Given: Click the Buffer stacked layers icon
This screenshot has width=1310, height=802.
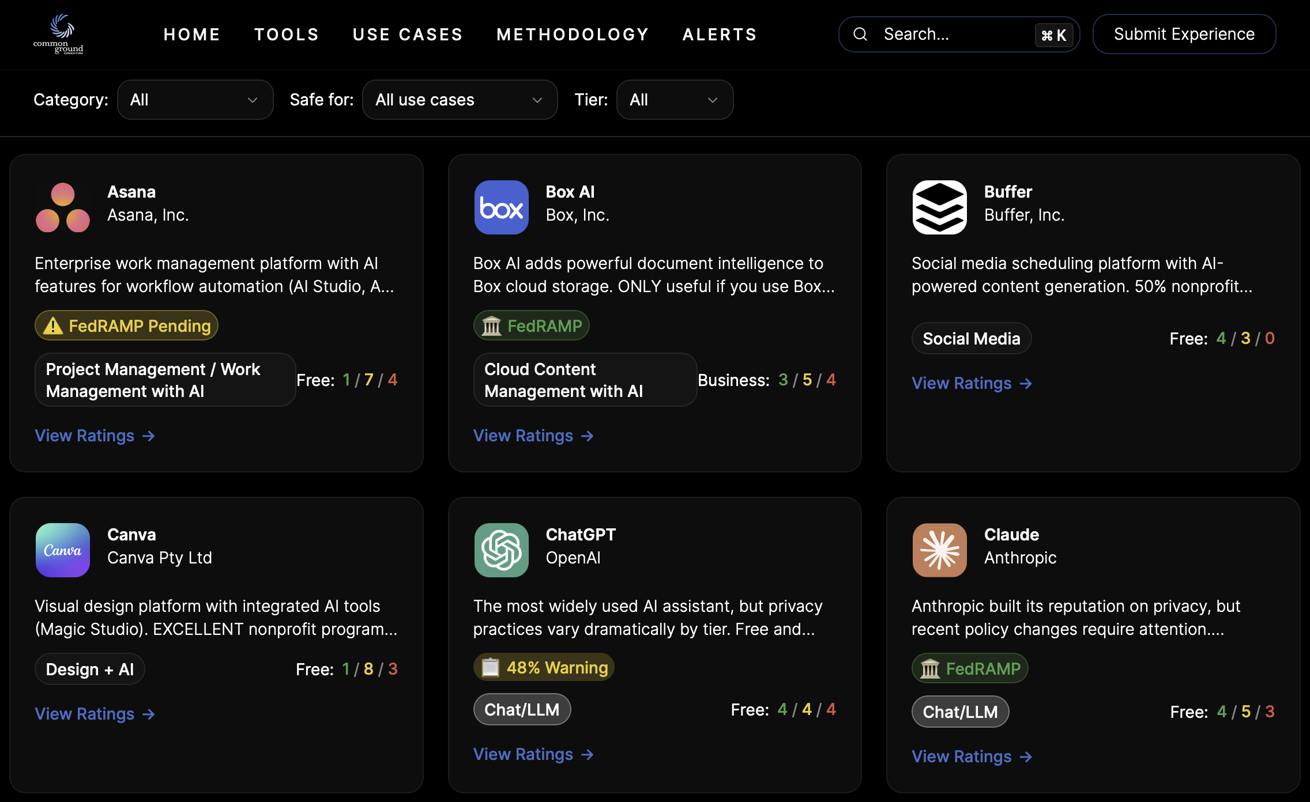Looking at the screenshot, I should (x=939, y=207).
